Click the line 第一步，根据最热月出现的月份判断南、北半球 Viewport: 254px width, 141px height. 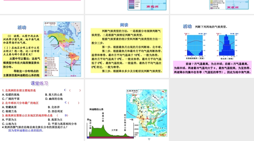(132, 47)
